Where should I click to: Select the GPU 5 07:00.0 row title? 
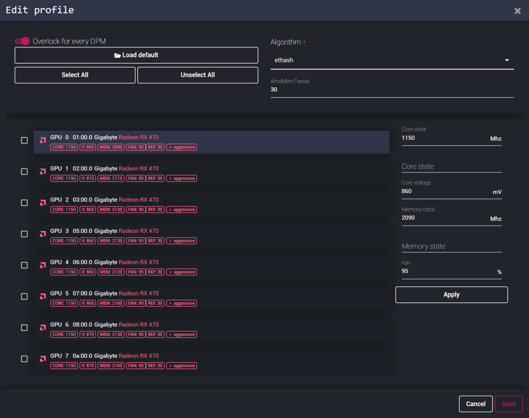(104, 294)
